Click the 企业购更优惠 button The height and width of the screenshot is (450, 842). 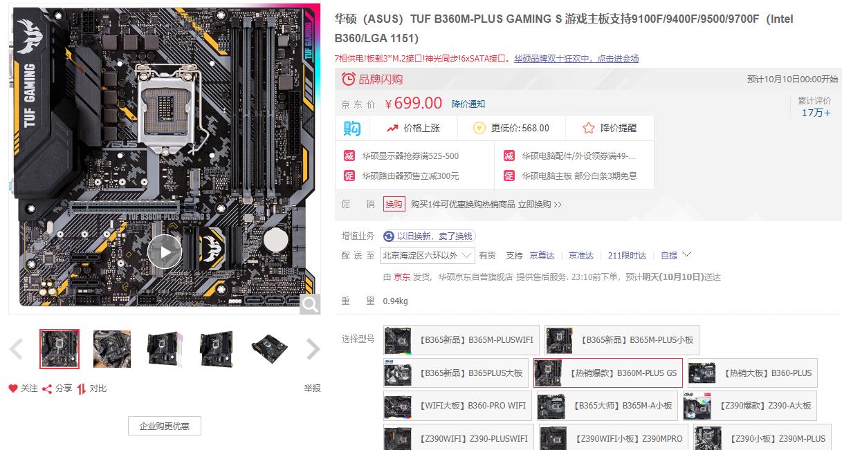165,426
